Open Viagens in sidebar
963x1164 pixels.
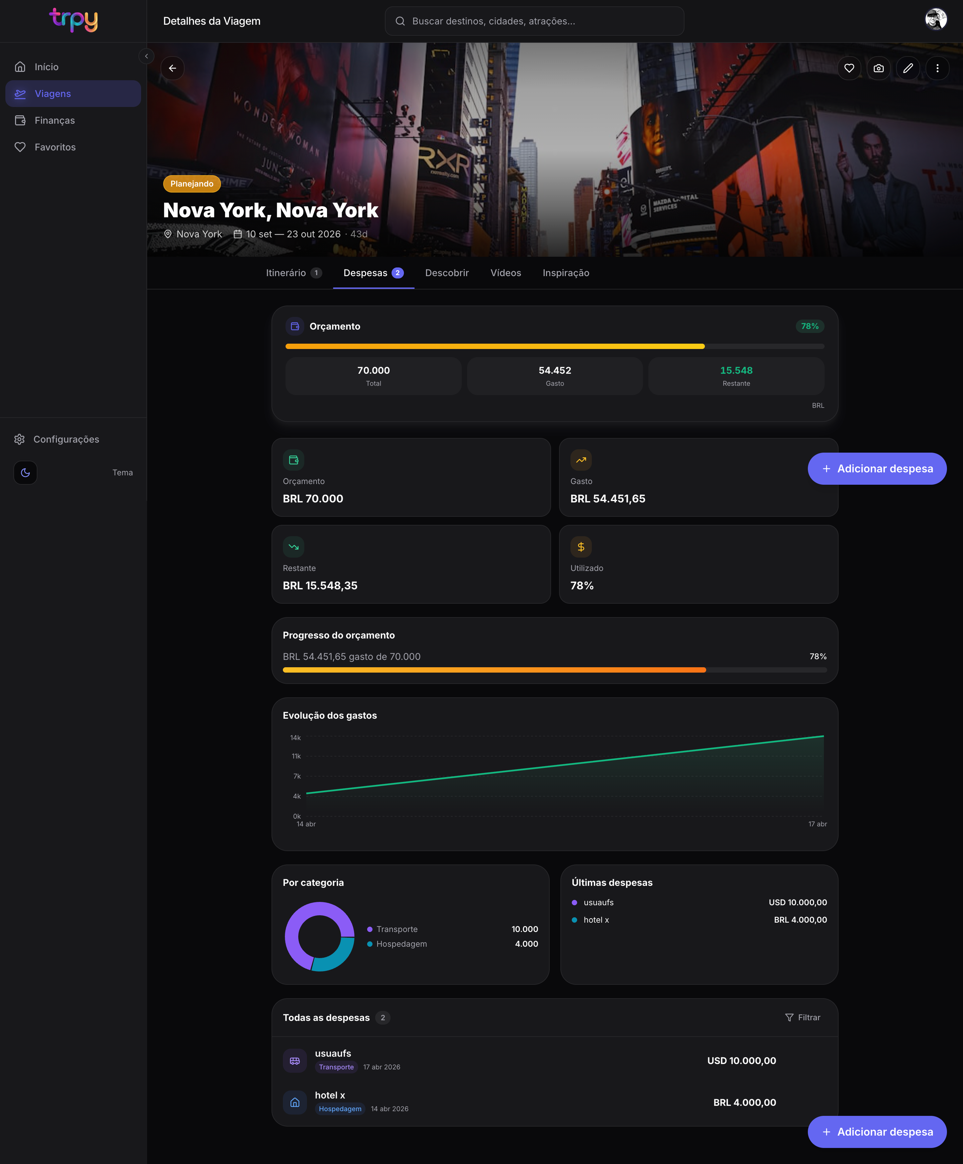[x=73, y=94]
